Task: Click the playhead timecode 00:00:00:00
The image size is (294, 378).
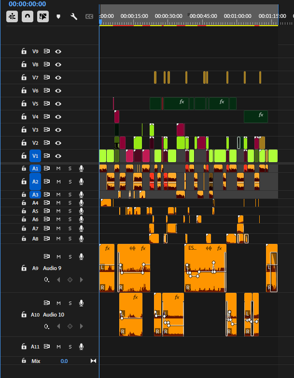Action: tap(28, 4)
